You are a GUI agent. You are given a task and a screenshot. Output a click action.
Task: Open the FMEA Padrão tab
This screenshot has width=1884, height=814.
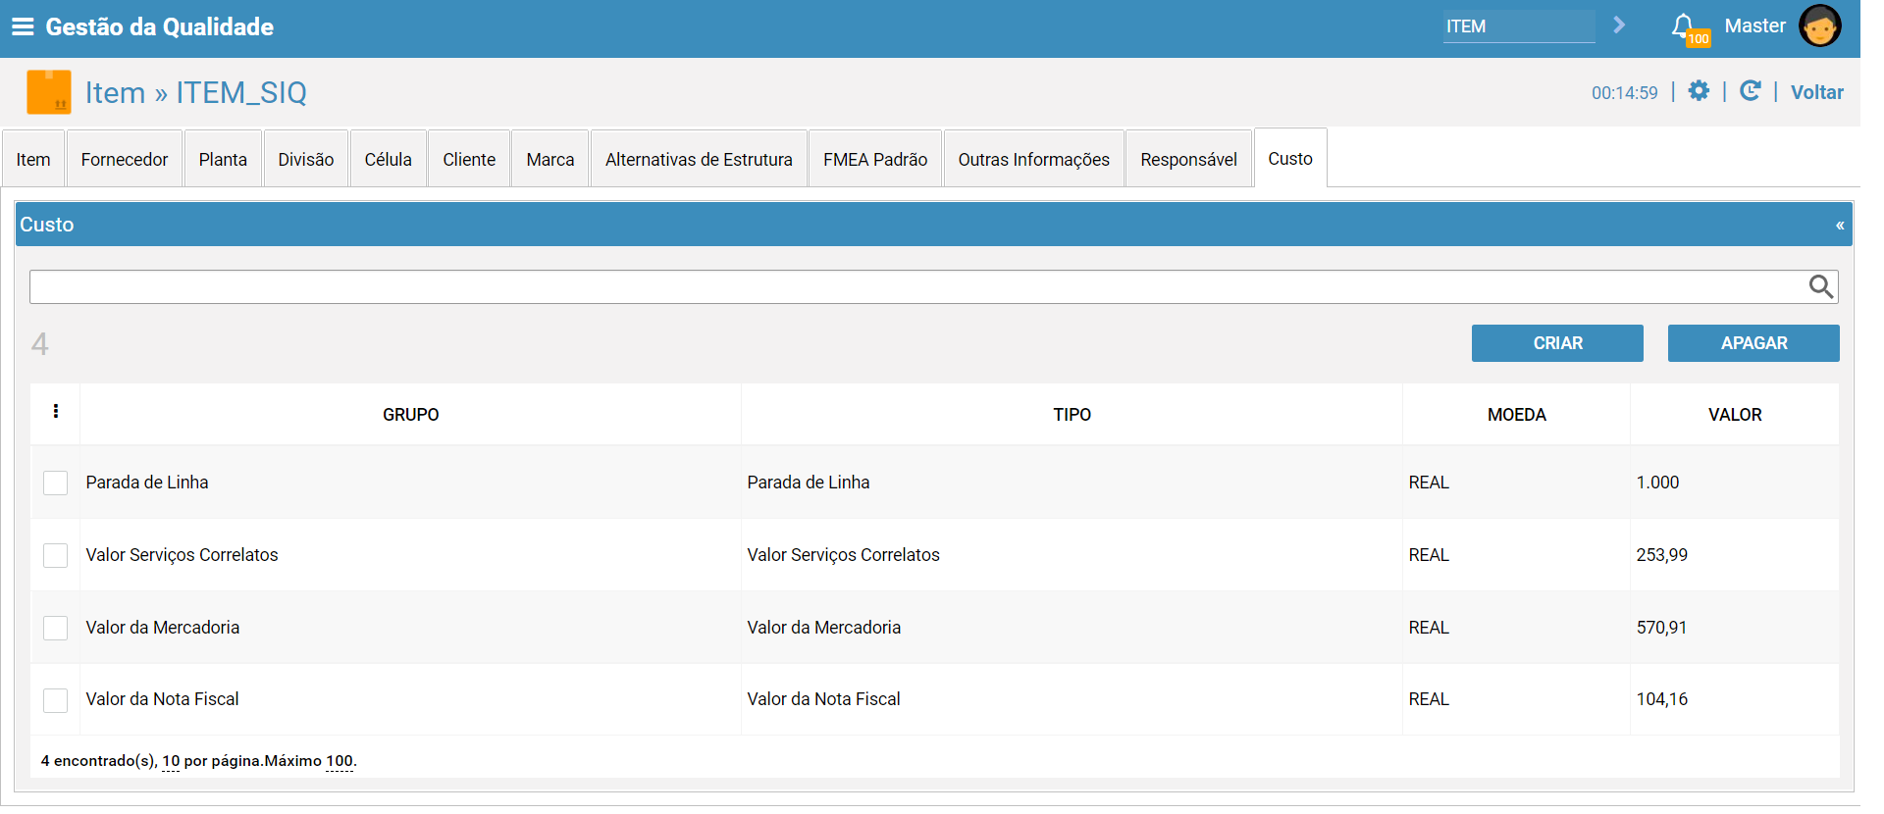tap(875, 159)
